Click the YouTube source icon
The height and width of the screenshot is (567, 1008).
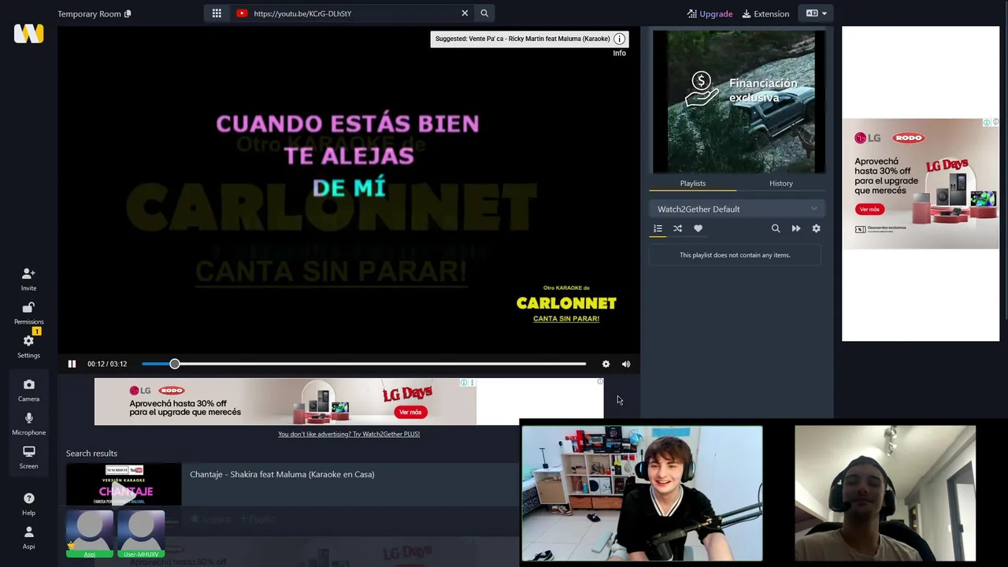pos(242,13)
